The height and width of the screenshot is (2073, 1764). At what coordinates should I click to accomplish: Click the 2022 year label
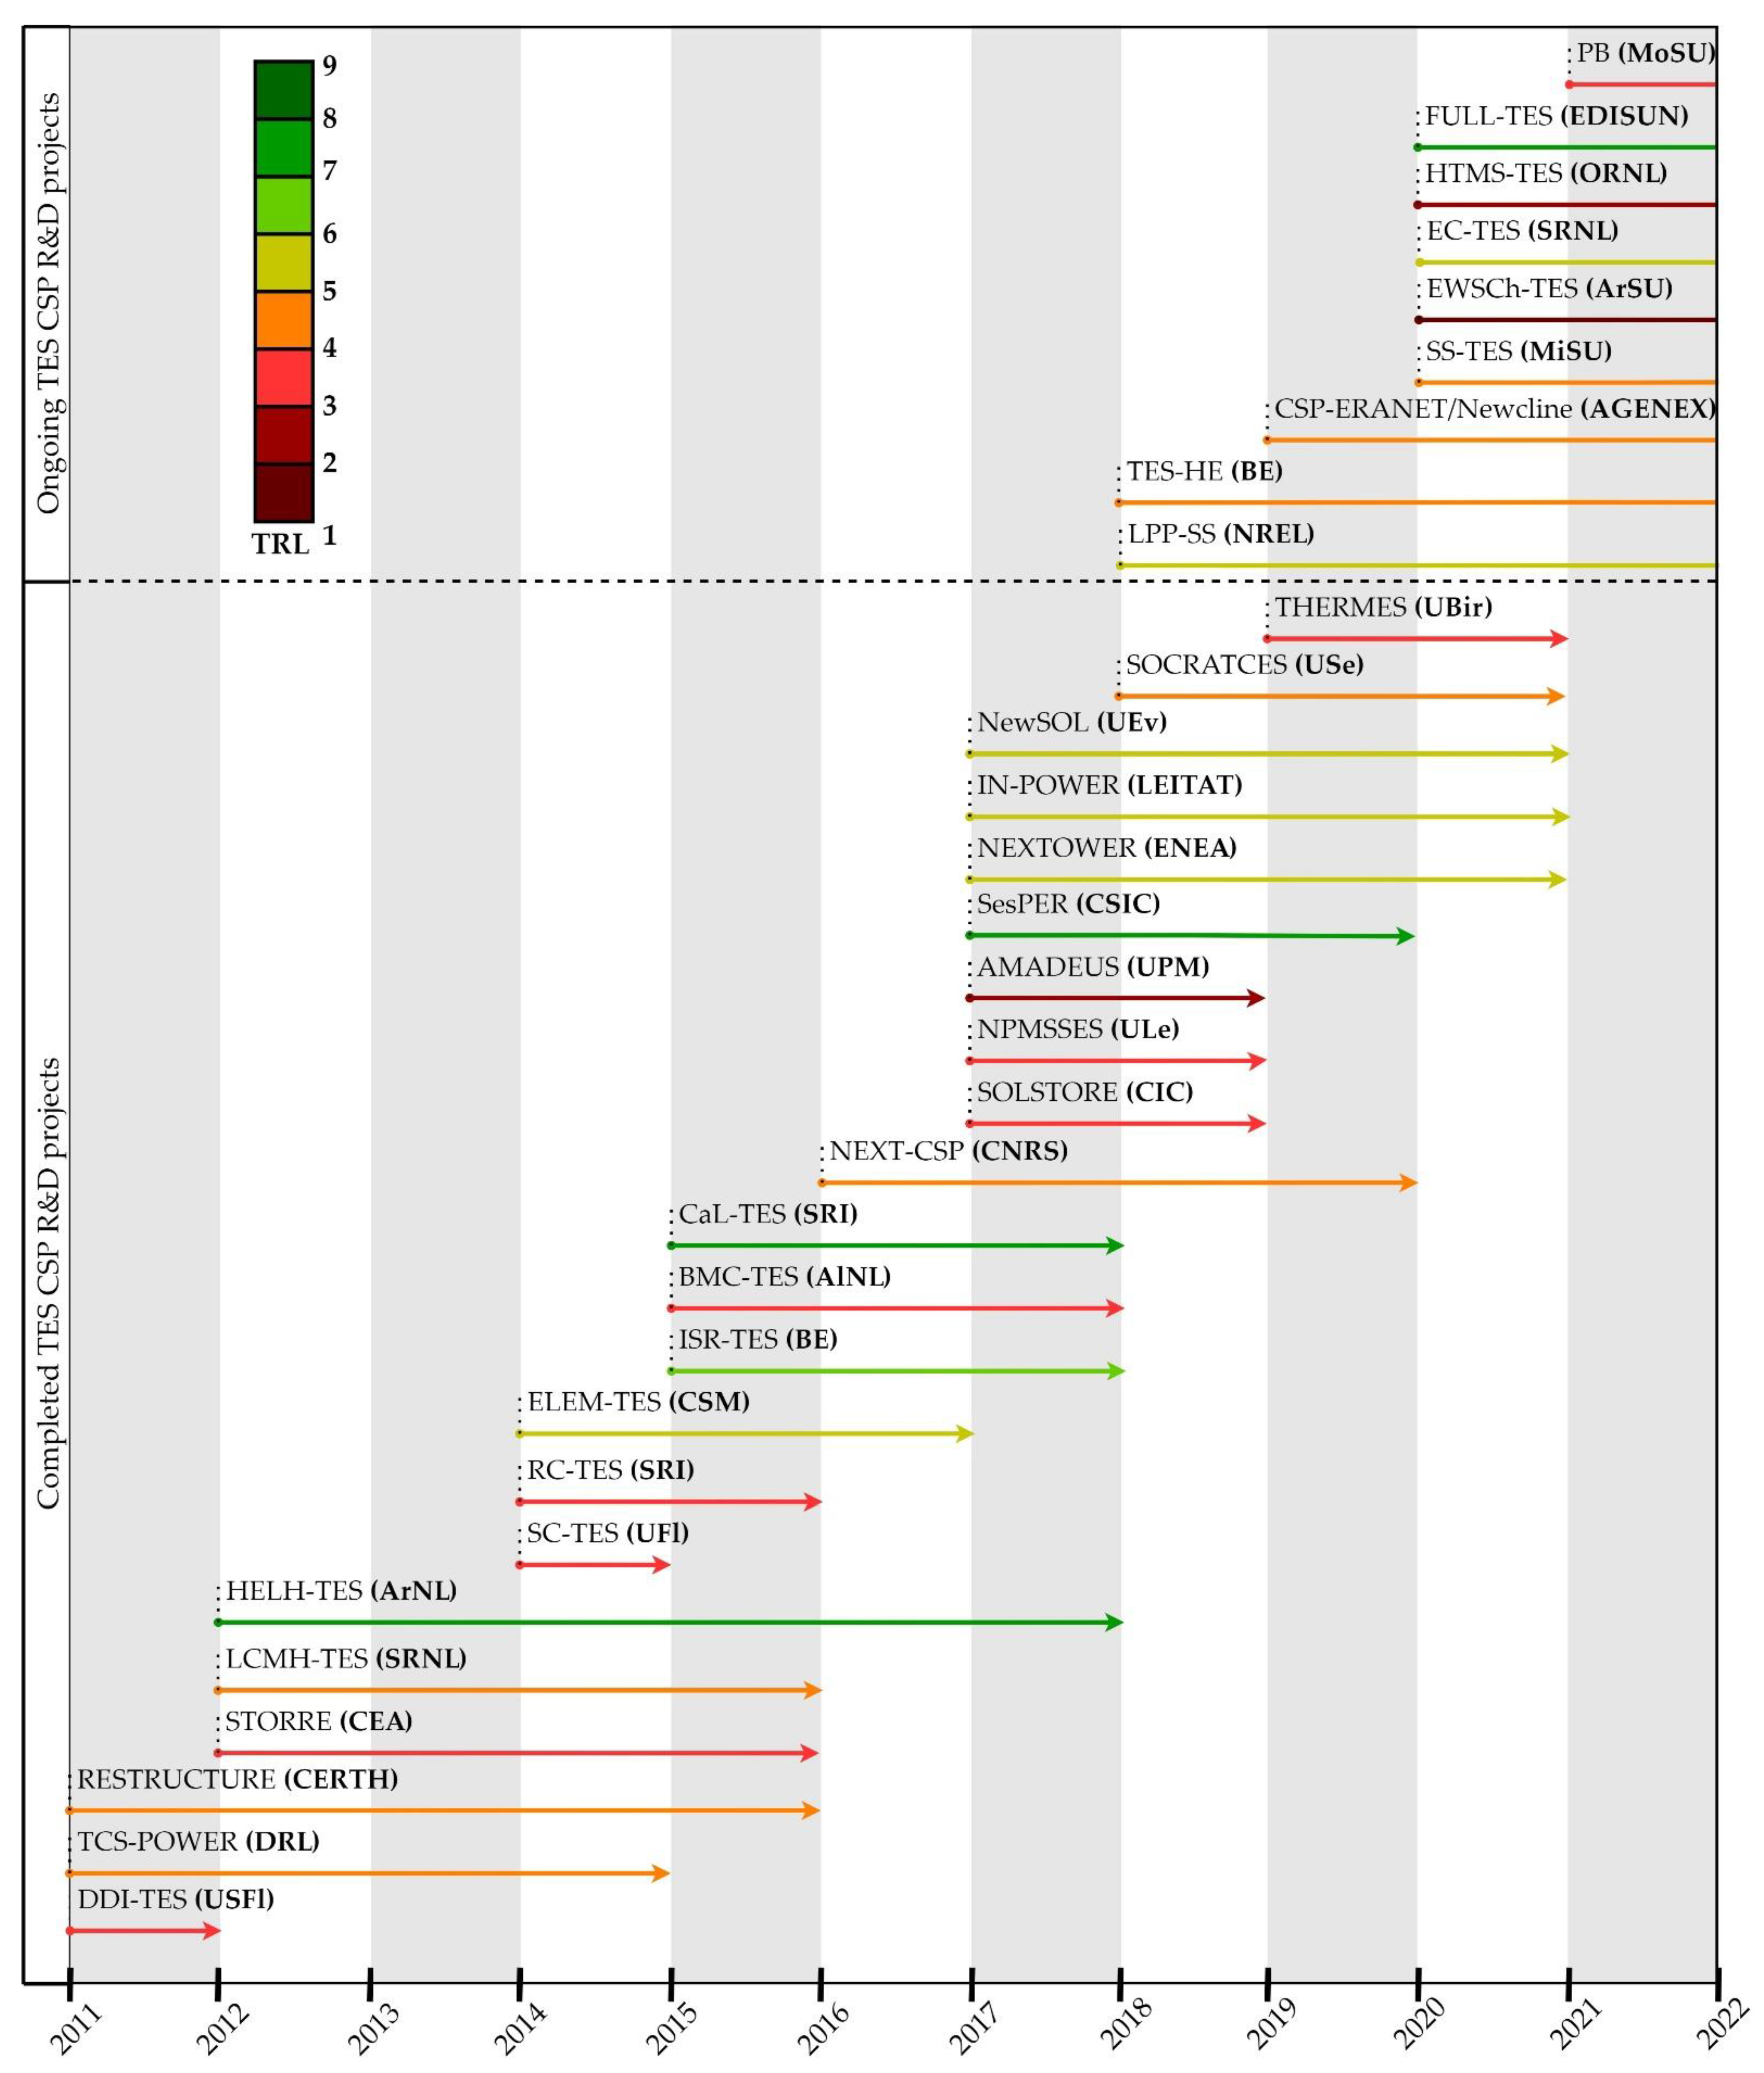[x=1723, y=2024]
